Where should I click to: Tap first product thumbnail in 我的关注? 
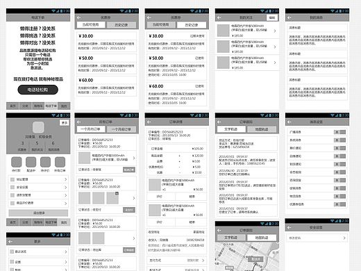224,31
